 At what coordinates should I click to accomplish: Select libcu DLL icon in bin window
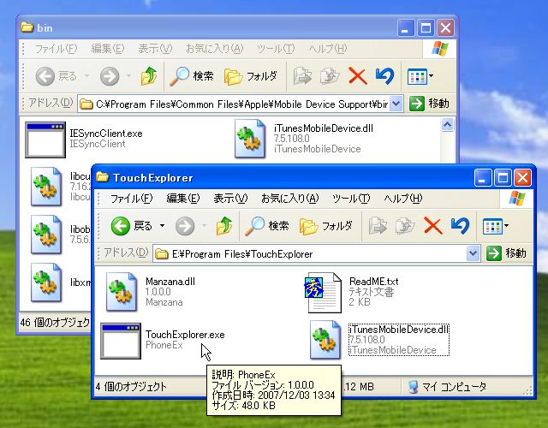[45, 187]
